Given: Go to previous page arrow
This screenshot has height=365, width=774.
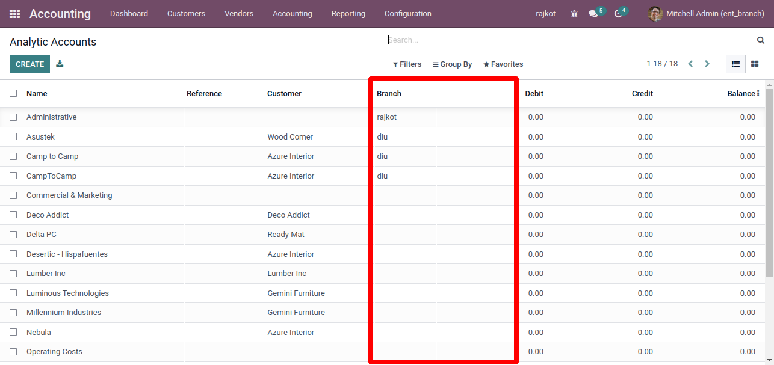Looking at the screenshot, I should click(691, 64).
